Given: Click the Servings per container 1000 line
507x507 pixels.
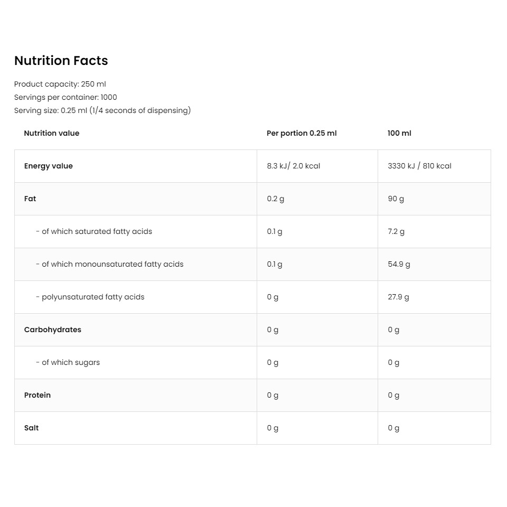Looking at the screenshot, I should click(65, 97).
